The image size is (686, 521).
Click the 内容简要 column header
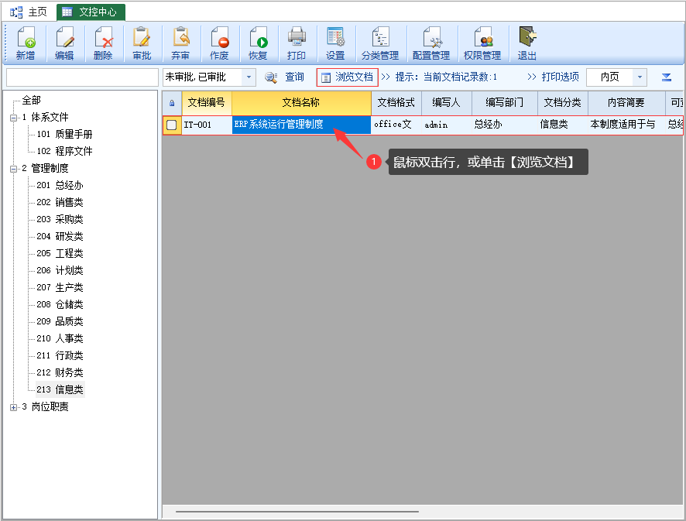click(626, 103)
